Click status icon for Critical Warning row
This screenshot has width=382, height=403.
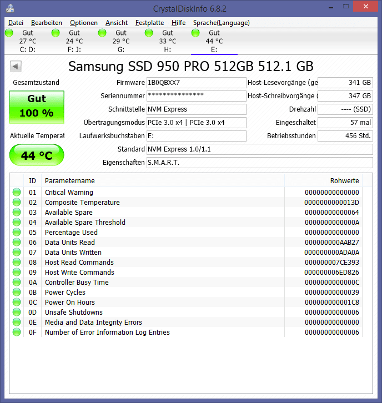pyautogui.click(x=17, y=192)
